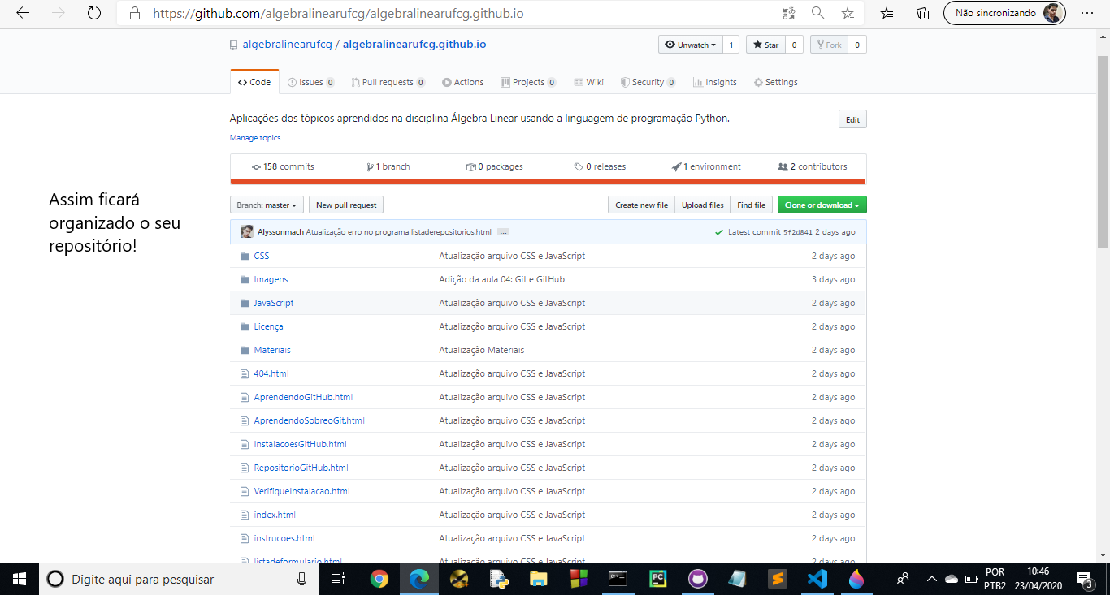Select the Code tab
Screen dimensions: 1110x595
click(254, 82)
